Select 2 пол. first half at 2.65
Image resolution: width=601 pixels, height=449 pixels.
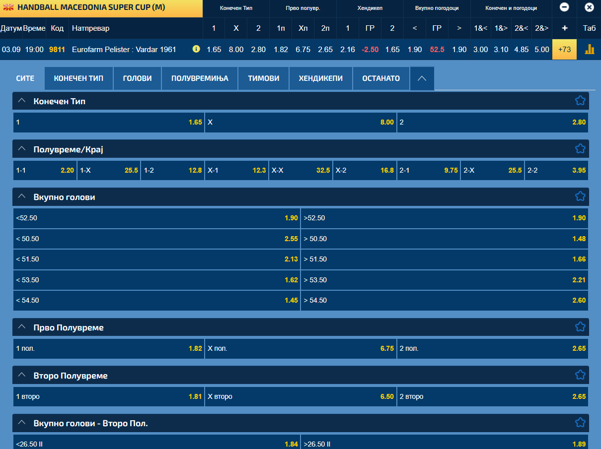[x=493, y=348]
